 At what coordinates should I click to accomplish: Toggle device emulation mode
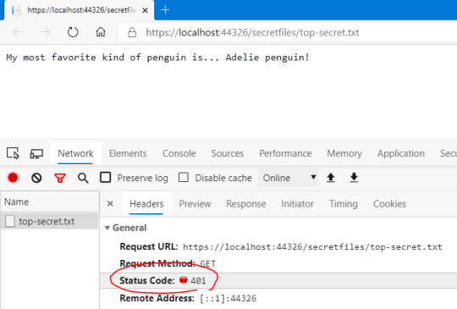coord(36,153)
